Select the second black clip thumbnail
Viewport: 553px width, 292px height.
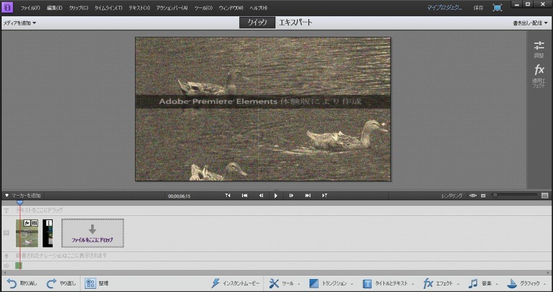pyautogui.click(x=48, y=233)
